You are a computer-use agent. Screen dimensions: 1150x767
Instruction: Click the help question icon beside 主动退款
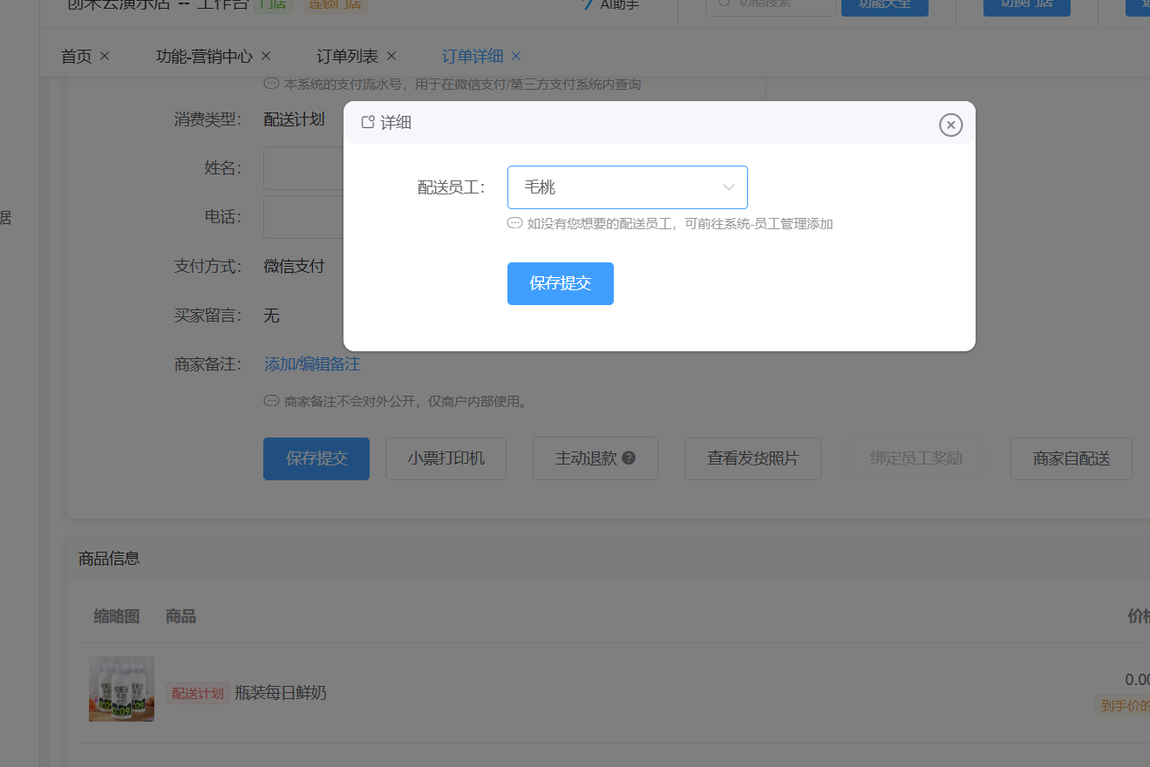pyautogui.click(x=629, y=458)
